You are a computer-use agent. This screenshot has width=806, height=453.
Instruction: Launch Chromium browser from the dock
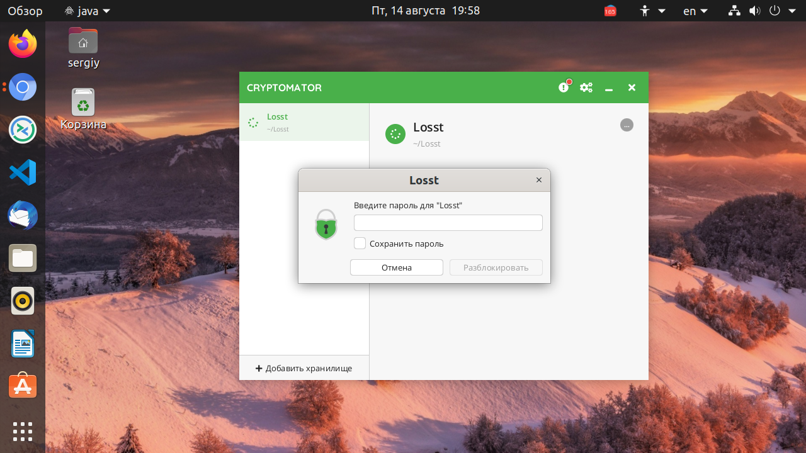pos(23,87)
